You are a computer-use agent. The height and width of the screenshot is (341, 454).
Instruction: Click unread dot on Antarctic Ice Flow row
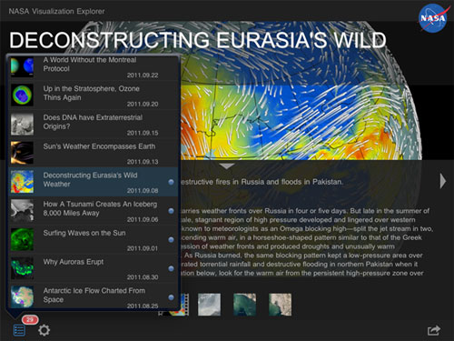[171, 297]
